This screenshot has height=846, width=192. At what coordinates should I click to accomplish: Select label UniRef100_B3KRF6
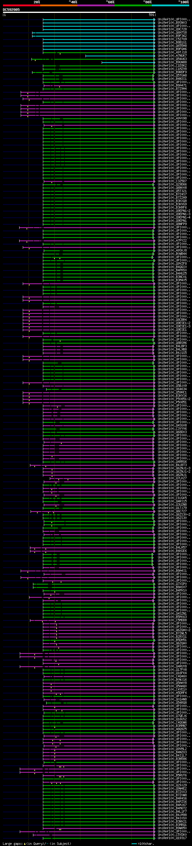(172, 208)
